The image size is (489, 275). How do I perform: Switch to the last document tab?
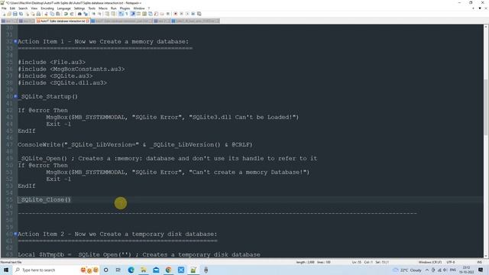tap(196, 21)
